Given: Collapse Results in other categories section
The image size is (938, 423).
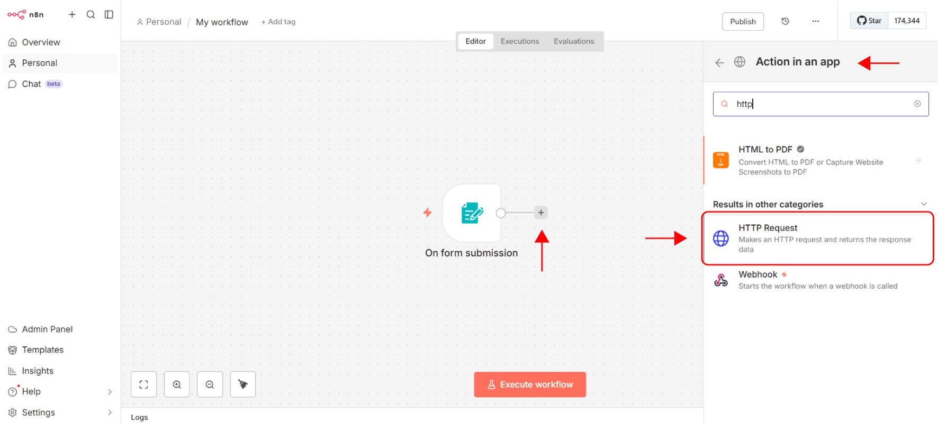Looking at the screenshot, I should point(924,204).
